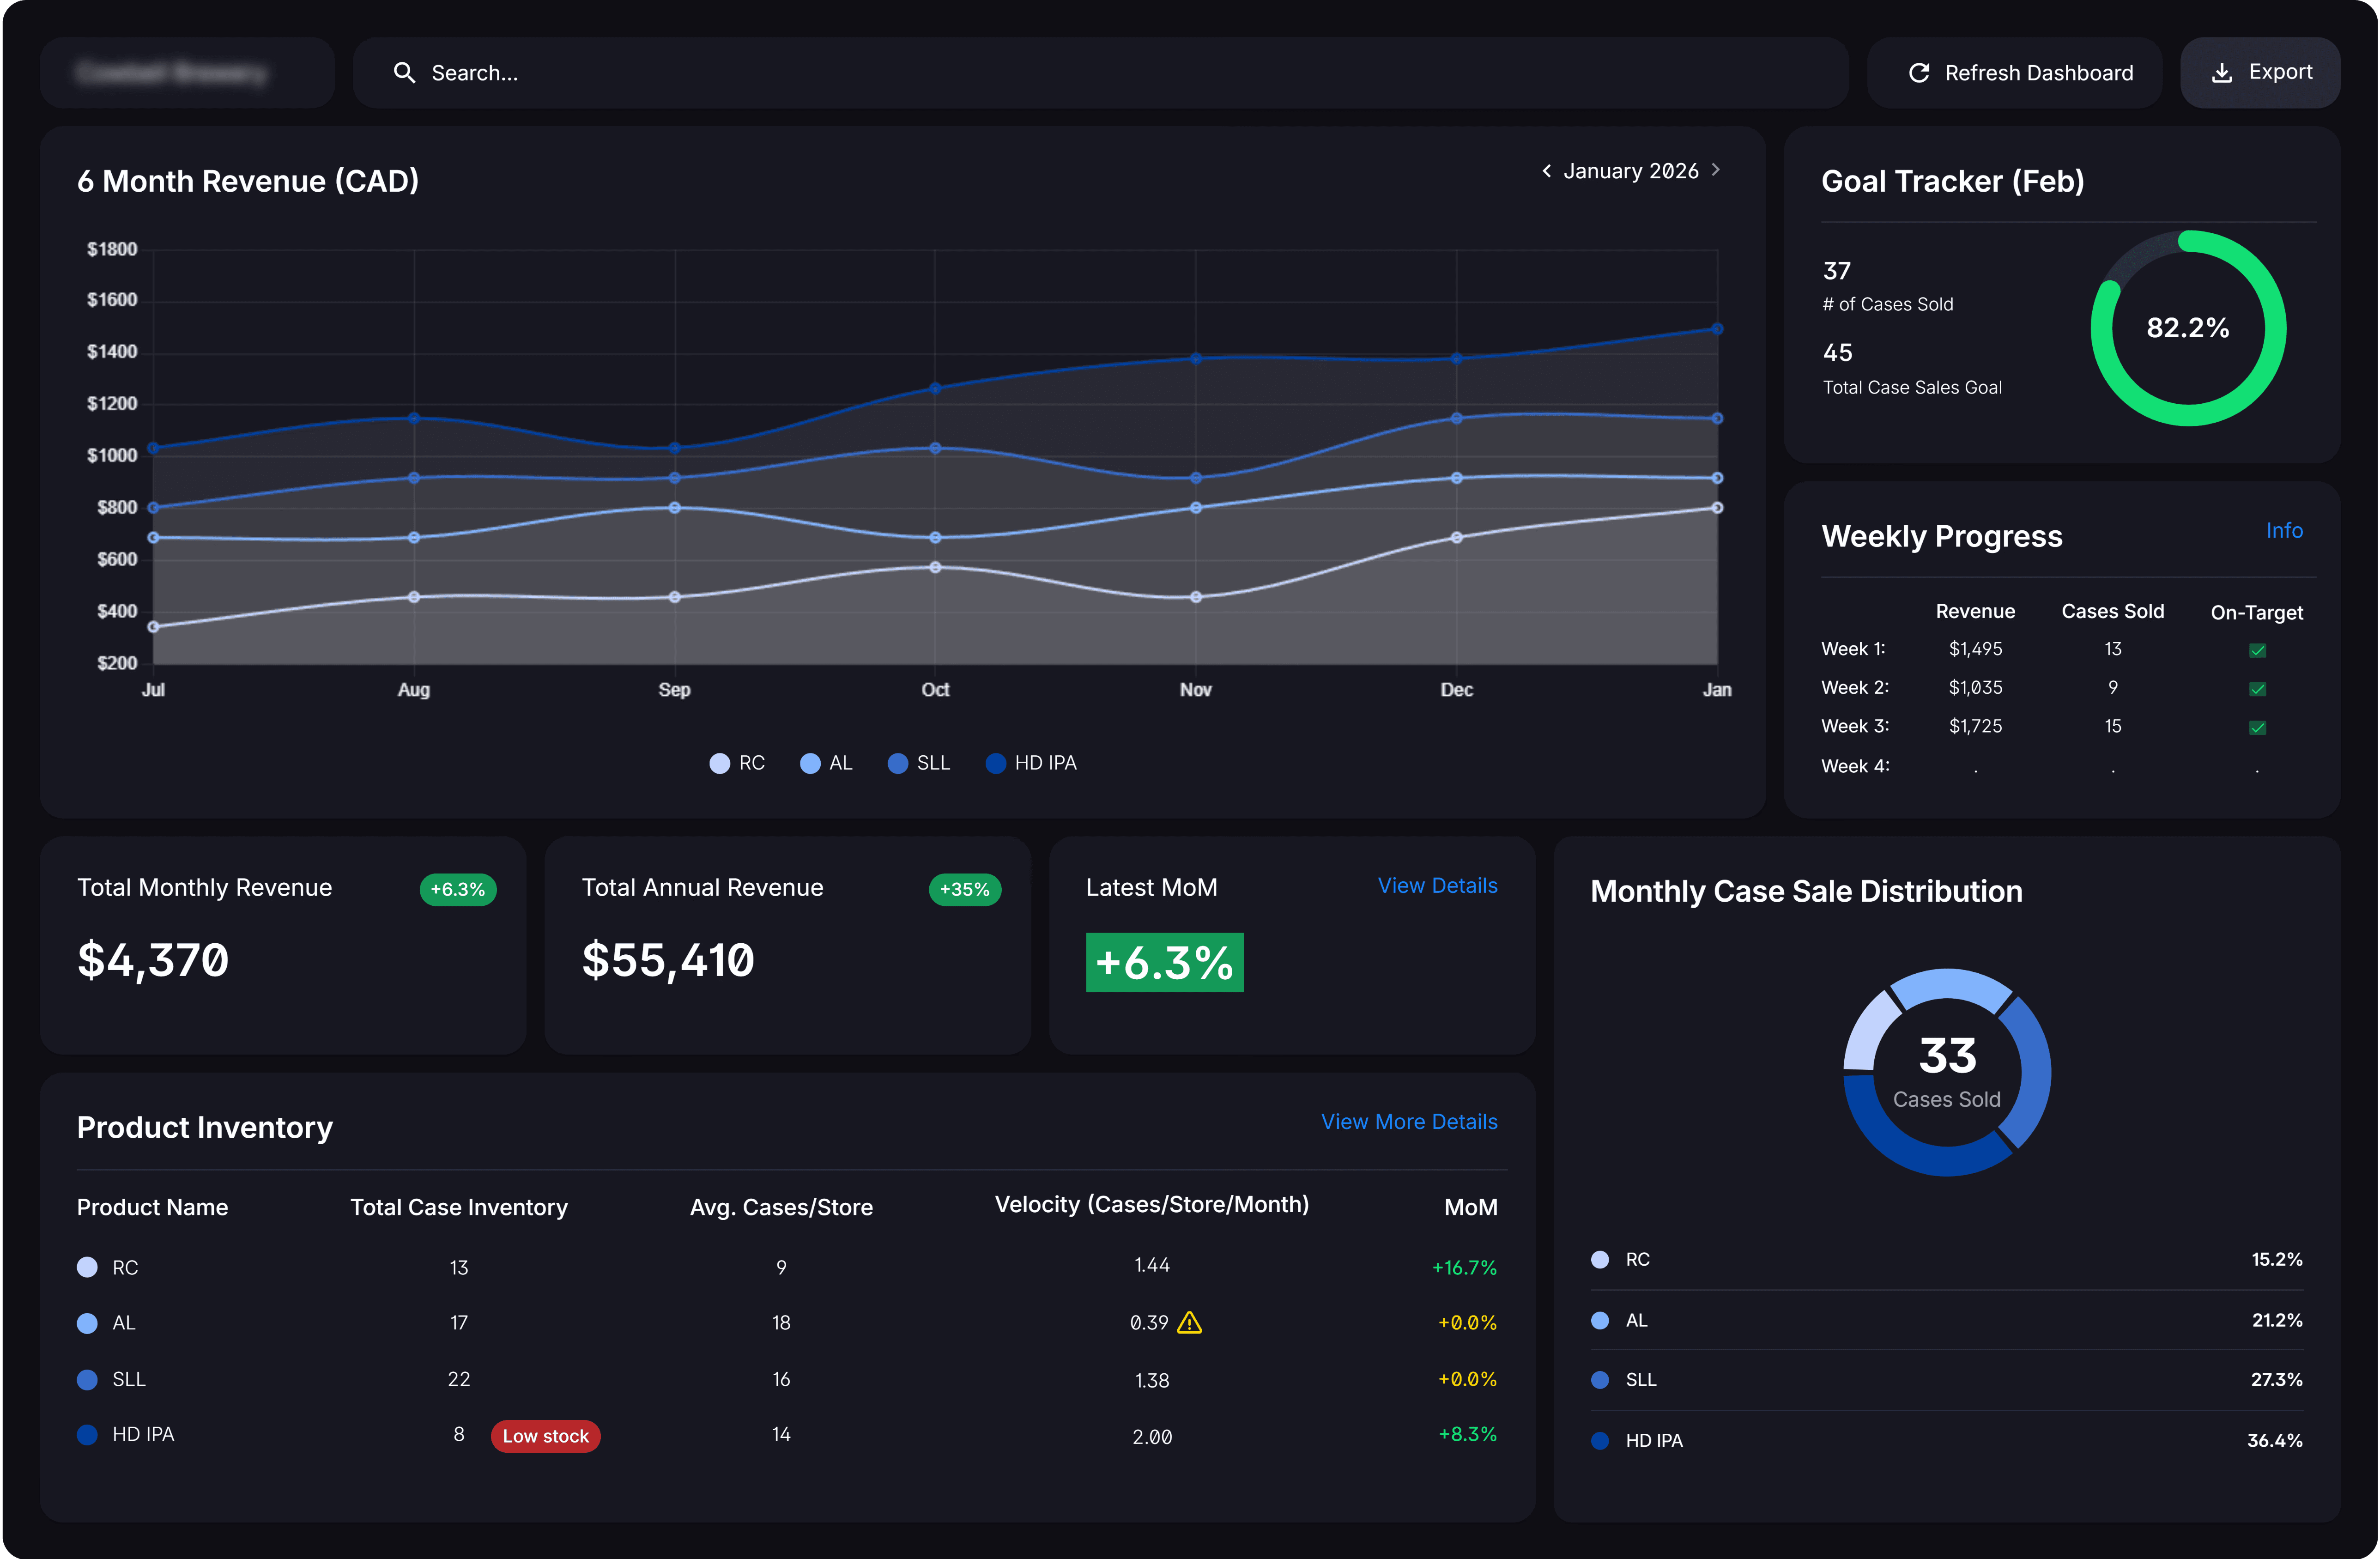
Task: Toggle RC series in chart legend
Action: pyautogui.click(x=737, y=763)
